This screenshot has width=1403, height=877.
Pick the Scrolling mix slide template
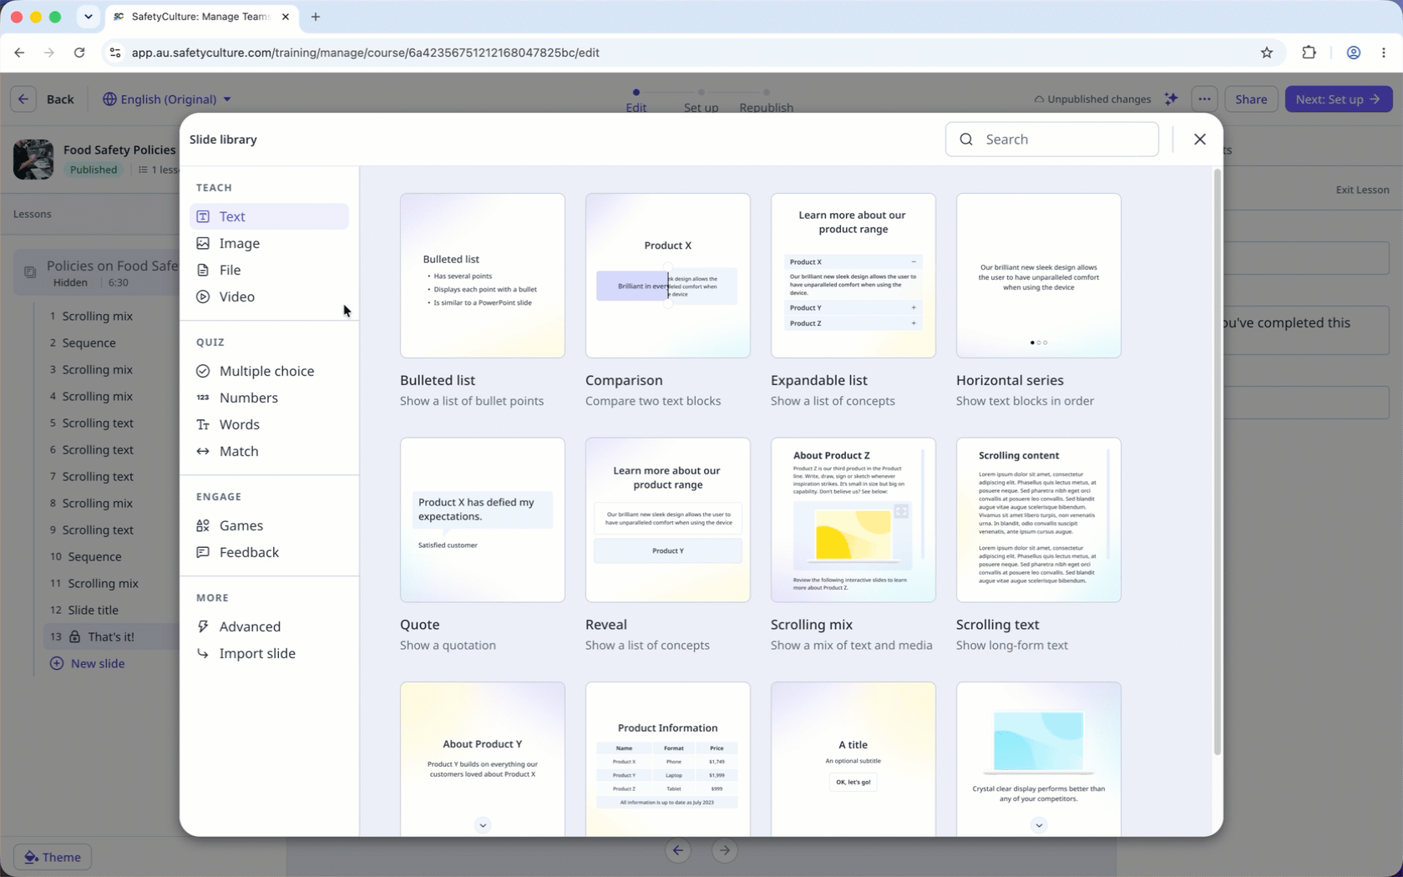point(853,520)
